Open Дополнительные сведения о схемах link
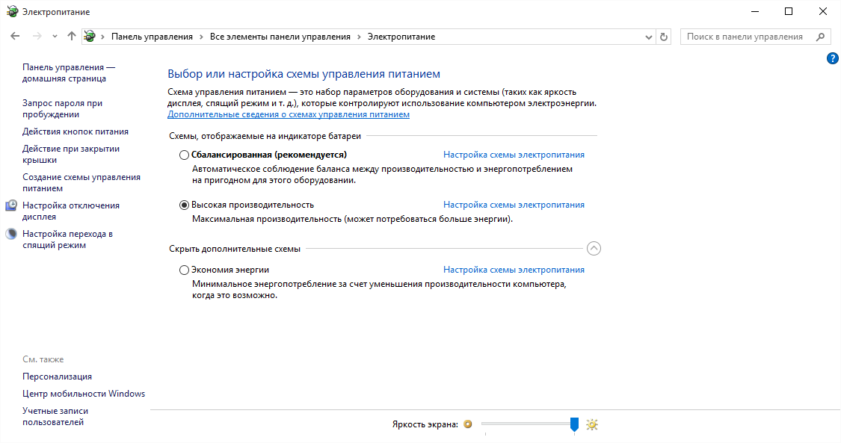Screen dimensions: 841x443 click(x=289, y=115)
